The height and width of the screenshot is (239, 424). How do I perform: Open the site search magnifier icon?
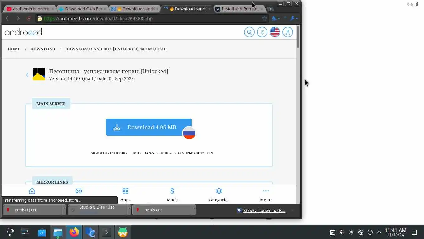[249, 32]
